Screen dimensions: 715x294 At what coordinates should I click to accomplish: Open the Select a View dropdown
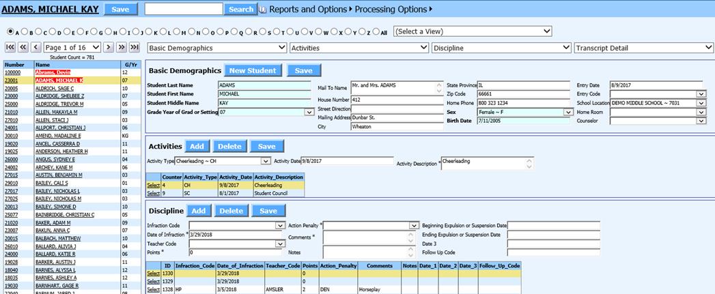pos(473,31)
